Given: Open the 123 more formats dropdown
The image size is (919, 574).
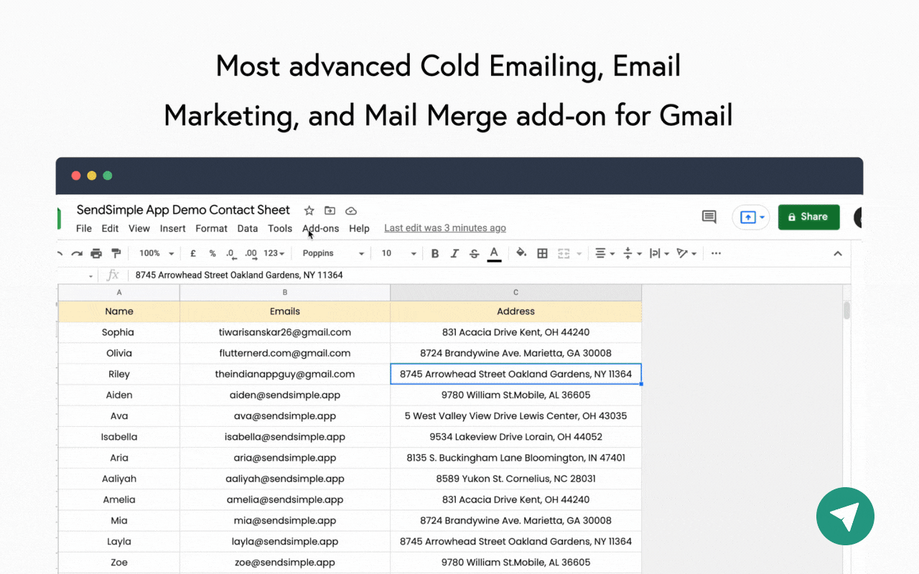Looking at the screenshot, I should click(274, 253).
